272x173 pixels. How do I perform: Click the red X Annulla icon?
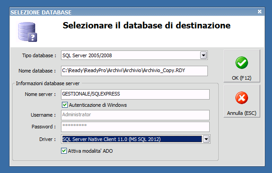[242, 98]
